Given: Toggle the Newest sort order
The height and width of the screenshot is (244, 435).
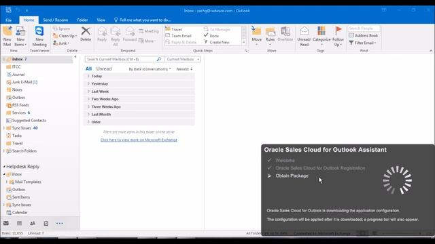Looking at the screenshot, I should click(184, 69).
